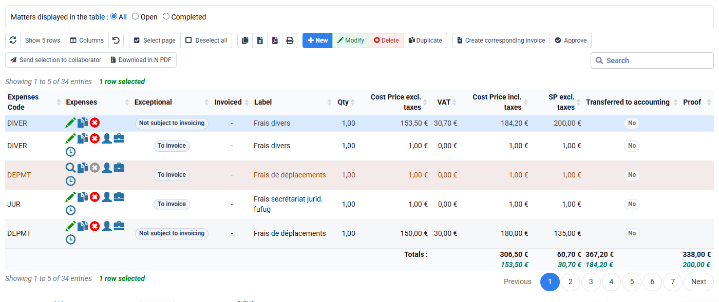Click Create corresponding invoice button
Image resolution: width=719 pixels, height=302 pixels.
point(501,41)
